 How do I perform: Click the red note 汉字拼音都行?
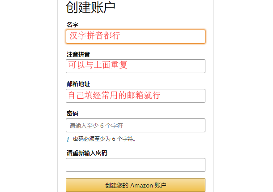pos(95,35)
